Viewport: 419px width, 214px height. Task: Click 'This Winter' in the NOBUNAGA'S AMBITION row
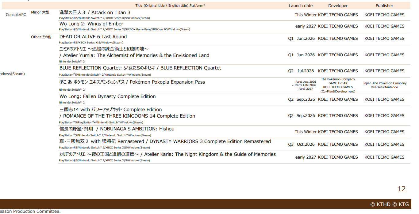(x=306, y=132)
